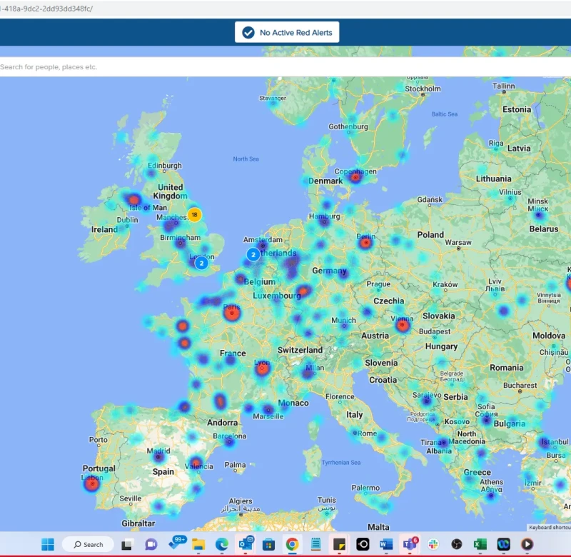Open the Webex taskbar icon
The image size is (571, 557).
tap(504, 544)
